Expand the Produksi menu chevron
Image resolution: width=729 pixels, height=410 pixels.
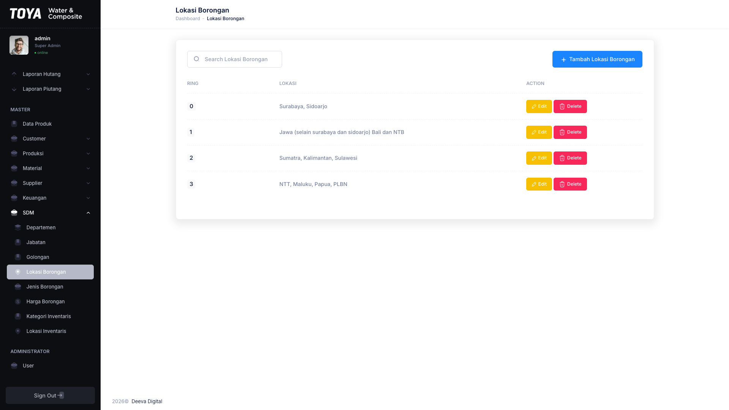point(88,153)
